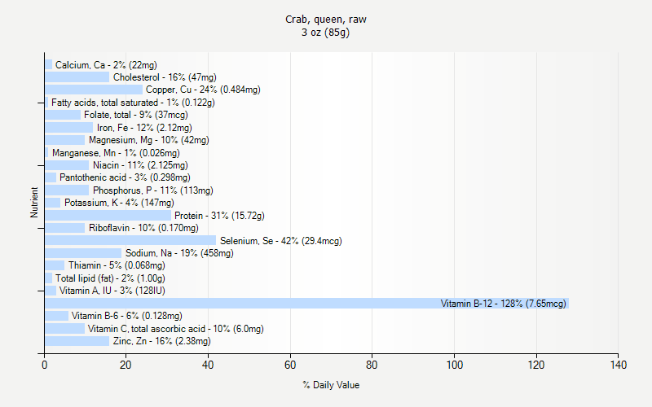Click the blue Iron bar

tap(69, 128)
